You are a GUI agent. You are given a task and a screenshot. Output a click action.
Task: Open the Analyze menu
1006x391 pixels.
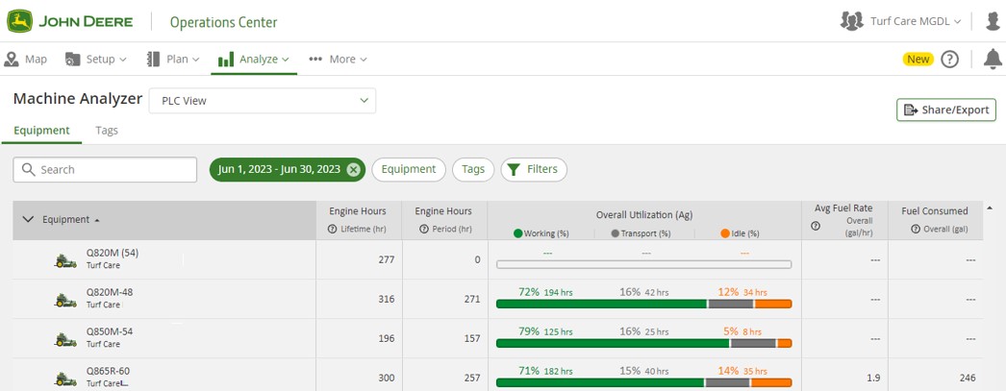tap(254, 59)
